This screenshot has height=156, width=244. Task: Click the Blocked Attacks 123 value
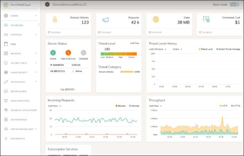coord(85,22)
